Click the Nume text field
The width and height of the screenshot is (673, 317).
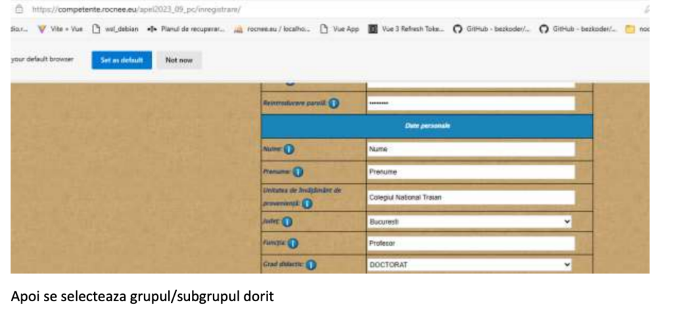470,149
